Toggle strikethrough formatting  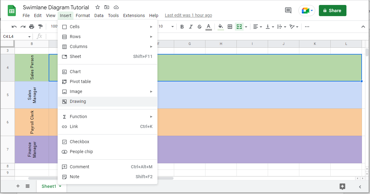(199, 27)
